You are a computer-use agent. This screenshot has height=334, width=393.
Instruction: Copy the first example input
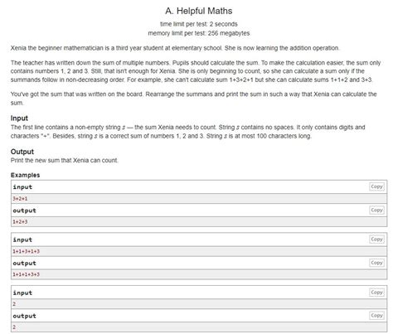(376, 186)
